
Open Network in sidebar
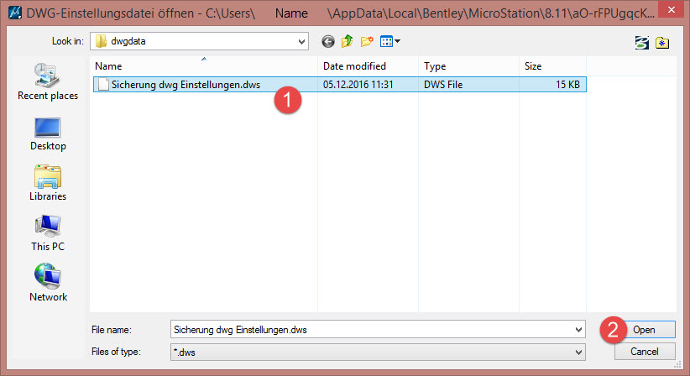(48, 283)
